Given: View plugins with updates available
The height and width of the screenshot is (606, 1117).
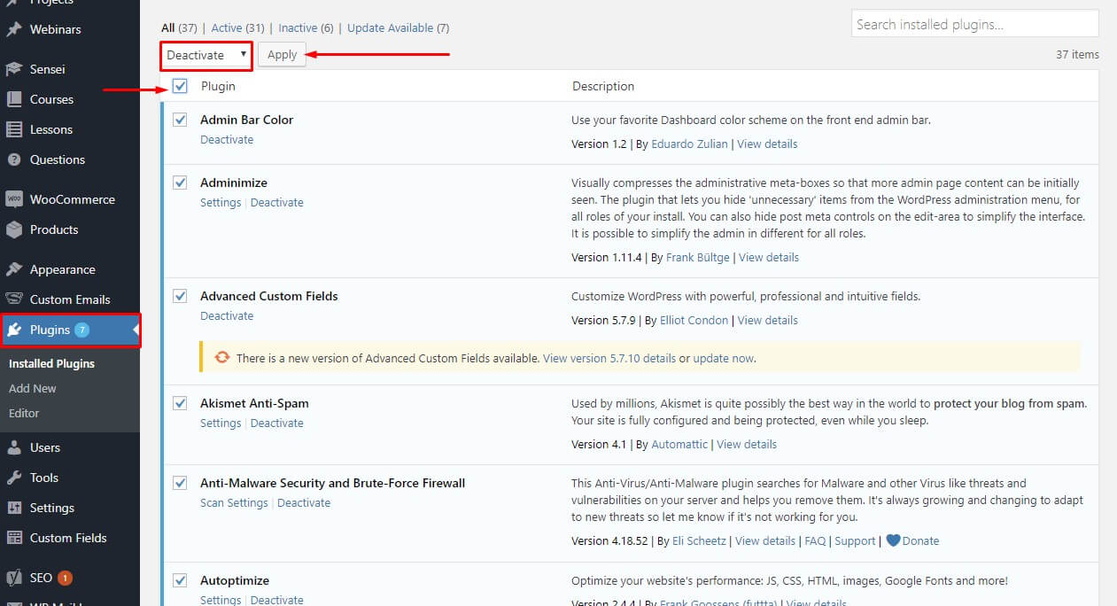Looking at the screenshot, I should click(391, 27).
